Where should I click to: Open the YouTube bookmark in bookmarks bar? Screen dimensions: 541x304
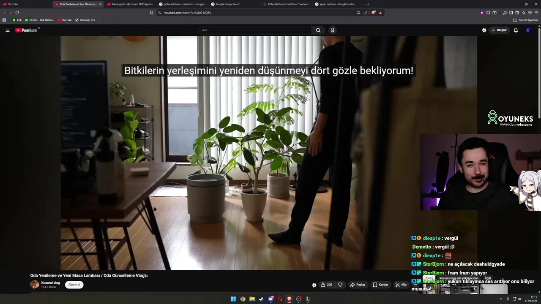[65, 20]
